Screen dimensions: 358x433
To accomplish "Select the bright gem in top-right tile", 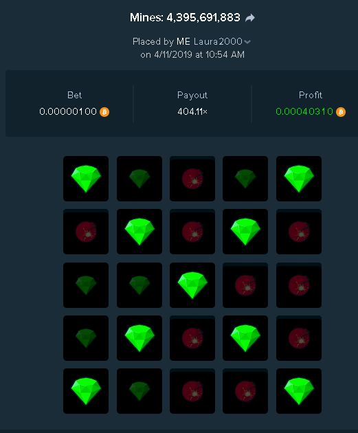I will click(299, 179).
